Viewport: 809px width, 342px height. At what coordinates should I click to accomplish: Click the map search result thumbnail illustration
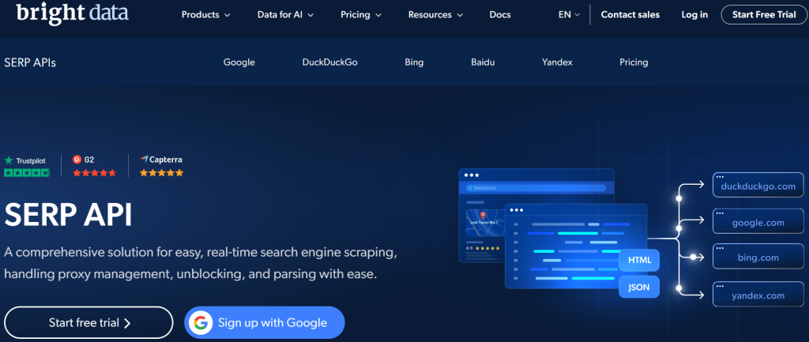point(482,223)
